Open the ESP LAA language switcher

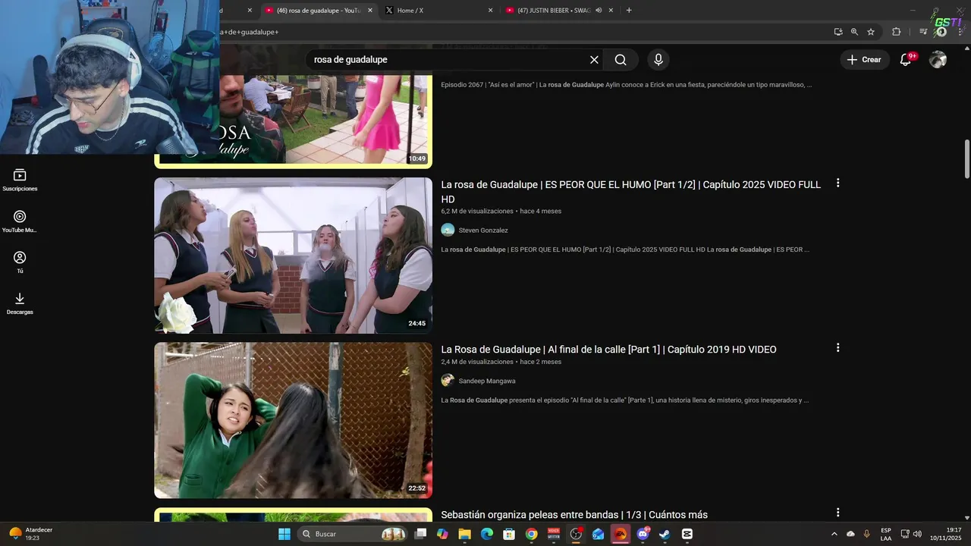click(x=886, y=534)
